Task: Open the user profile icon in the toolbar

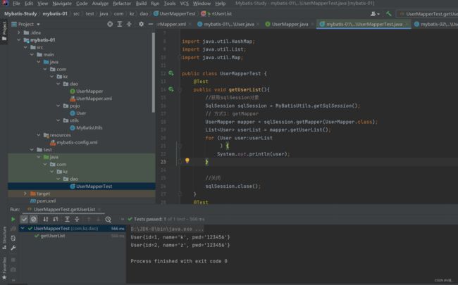Action: 375,13
